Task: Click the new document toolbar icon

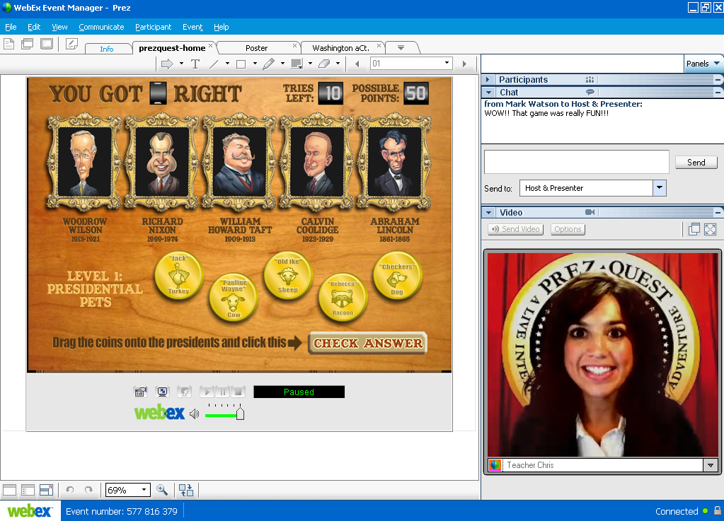Action: [8, 45]
